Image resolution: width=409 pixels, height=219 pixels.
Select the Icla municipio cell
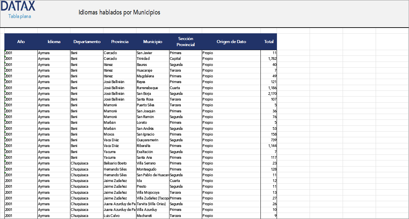click(x=153, y=181)
